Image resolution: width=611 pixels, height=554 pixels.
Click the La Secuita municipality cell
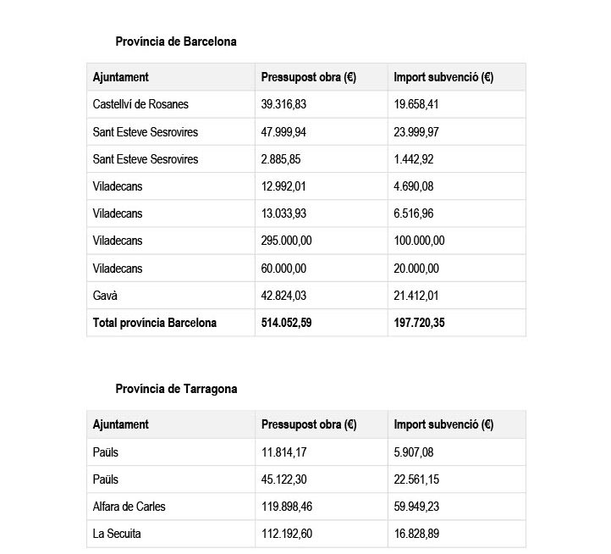(118, 534)
